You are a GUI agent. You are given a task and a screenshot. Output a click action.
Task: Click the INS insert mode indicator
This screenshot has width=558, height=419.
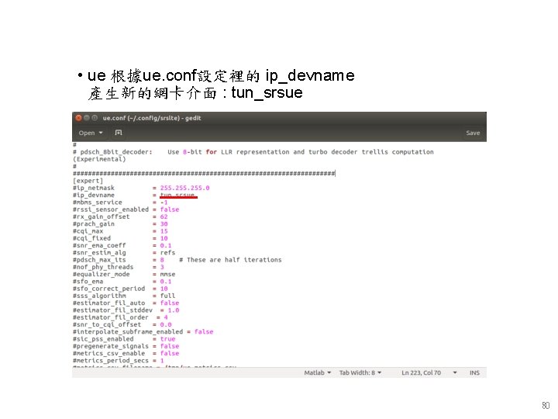pyautogui.click(x=474, y=372)
